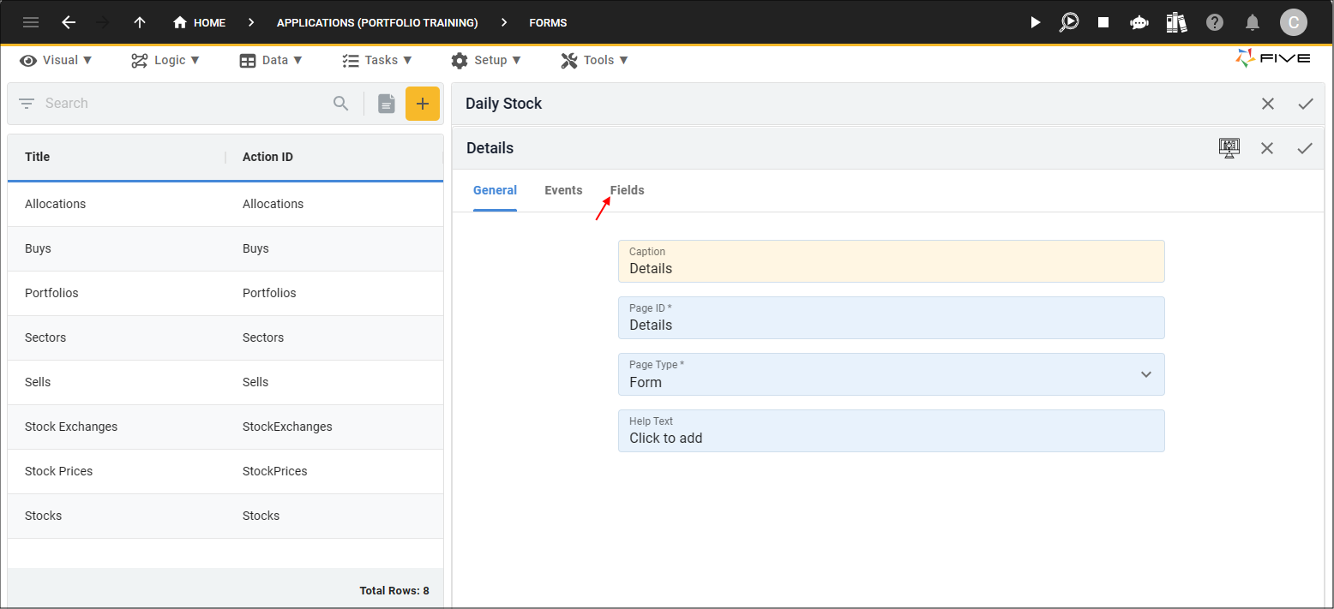Select the Stock Exchanges row
Image resolution: width=1334 pixels, height=609 pixels.
(225, 427)
